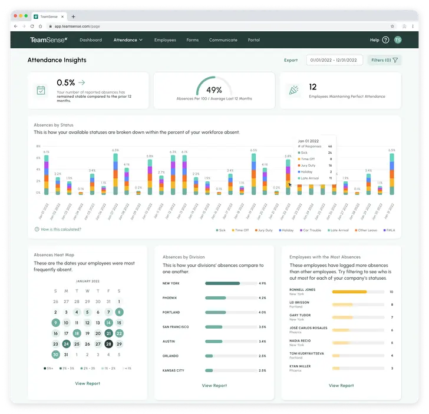This screenshot has height=414, width=429.
Task: Bookmark page with star icon
Action: click(x=392, y=27)
